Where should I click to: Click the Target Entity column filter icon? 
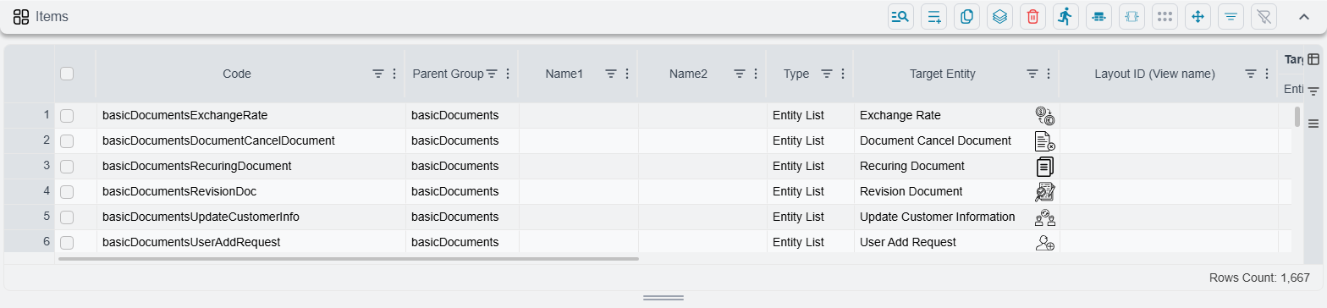coord(1032,74)
